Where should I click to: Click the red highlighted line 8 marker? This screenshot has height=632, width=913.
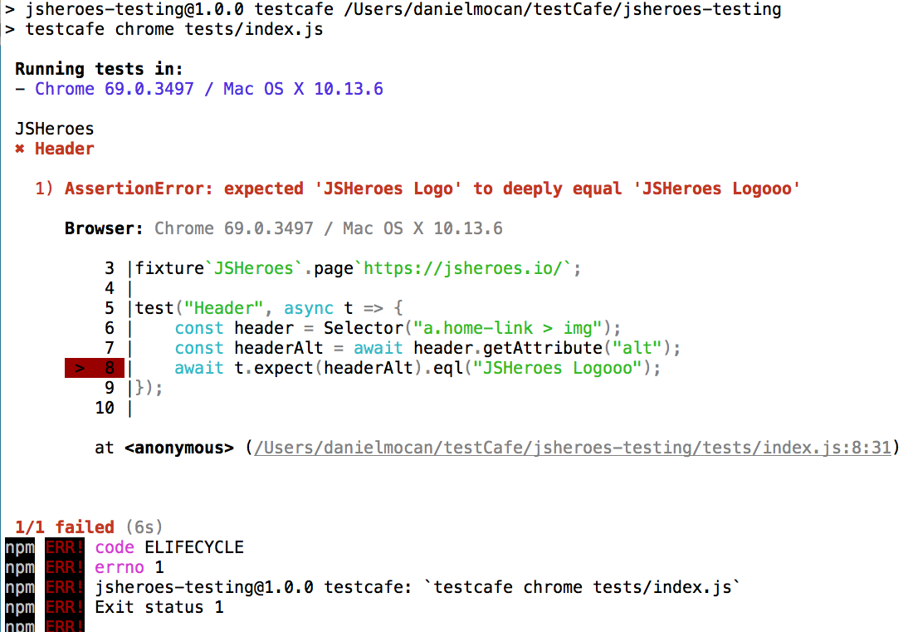(x=95, y=368)
